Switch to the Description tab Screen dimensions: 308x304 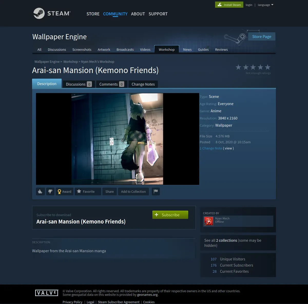coord(47,84)
